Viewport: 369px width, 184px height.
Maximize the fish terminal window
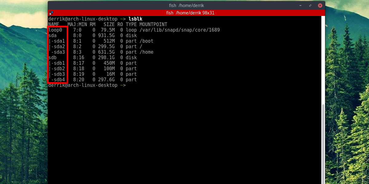coord(310,6)
